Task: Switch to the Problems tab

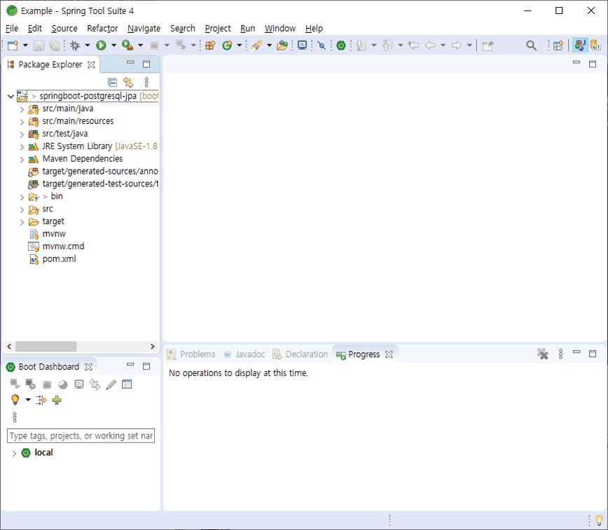Action: [191, 354]
